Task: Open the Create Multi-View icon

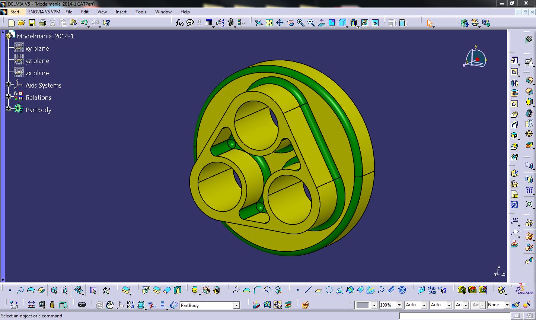Action: coord(332,23)
